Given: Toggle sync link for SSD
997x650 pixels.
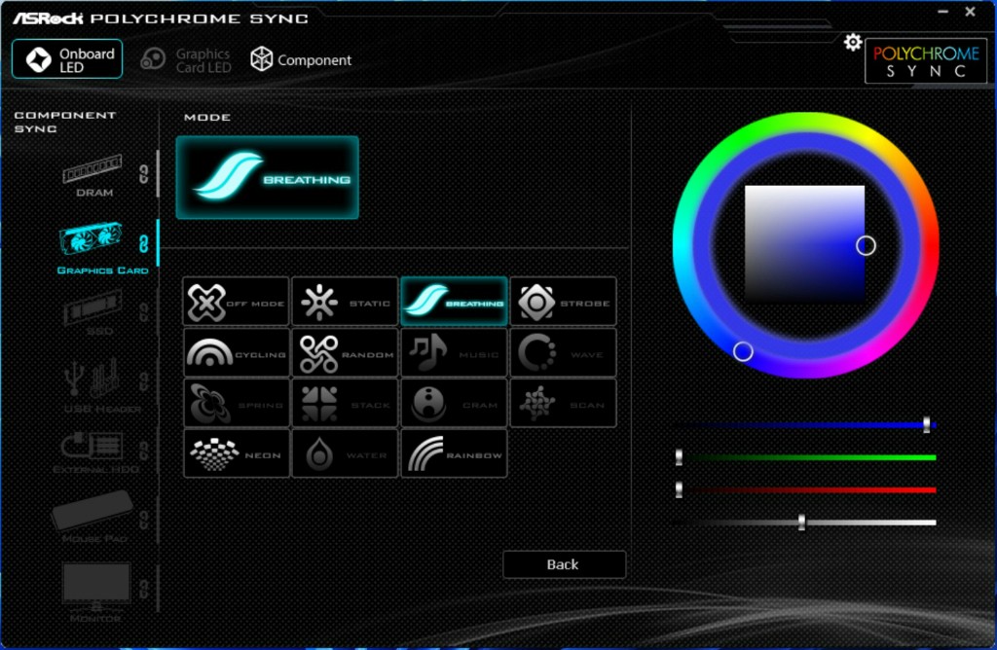Looking at the screenshot, I should (144, 312).
